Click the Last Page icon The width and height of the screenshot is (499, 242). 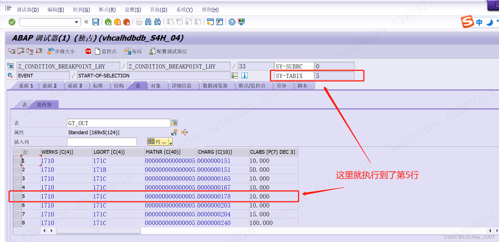click(x=198, y=22)
